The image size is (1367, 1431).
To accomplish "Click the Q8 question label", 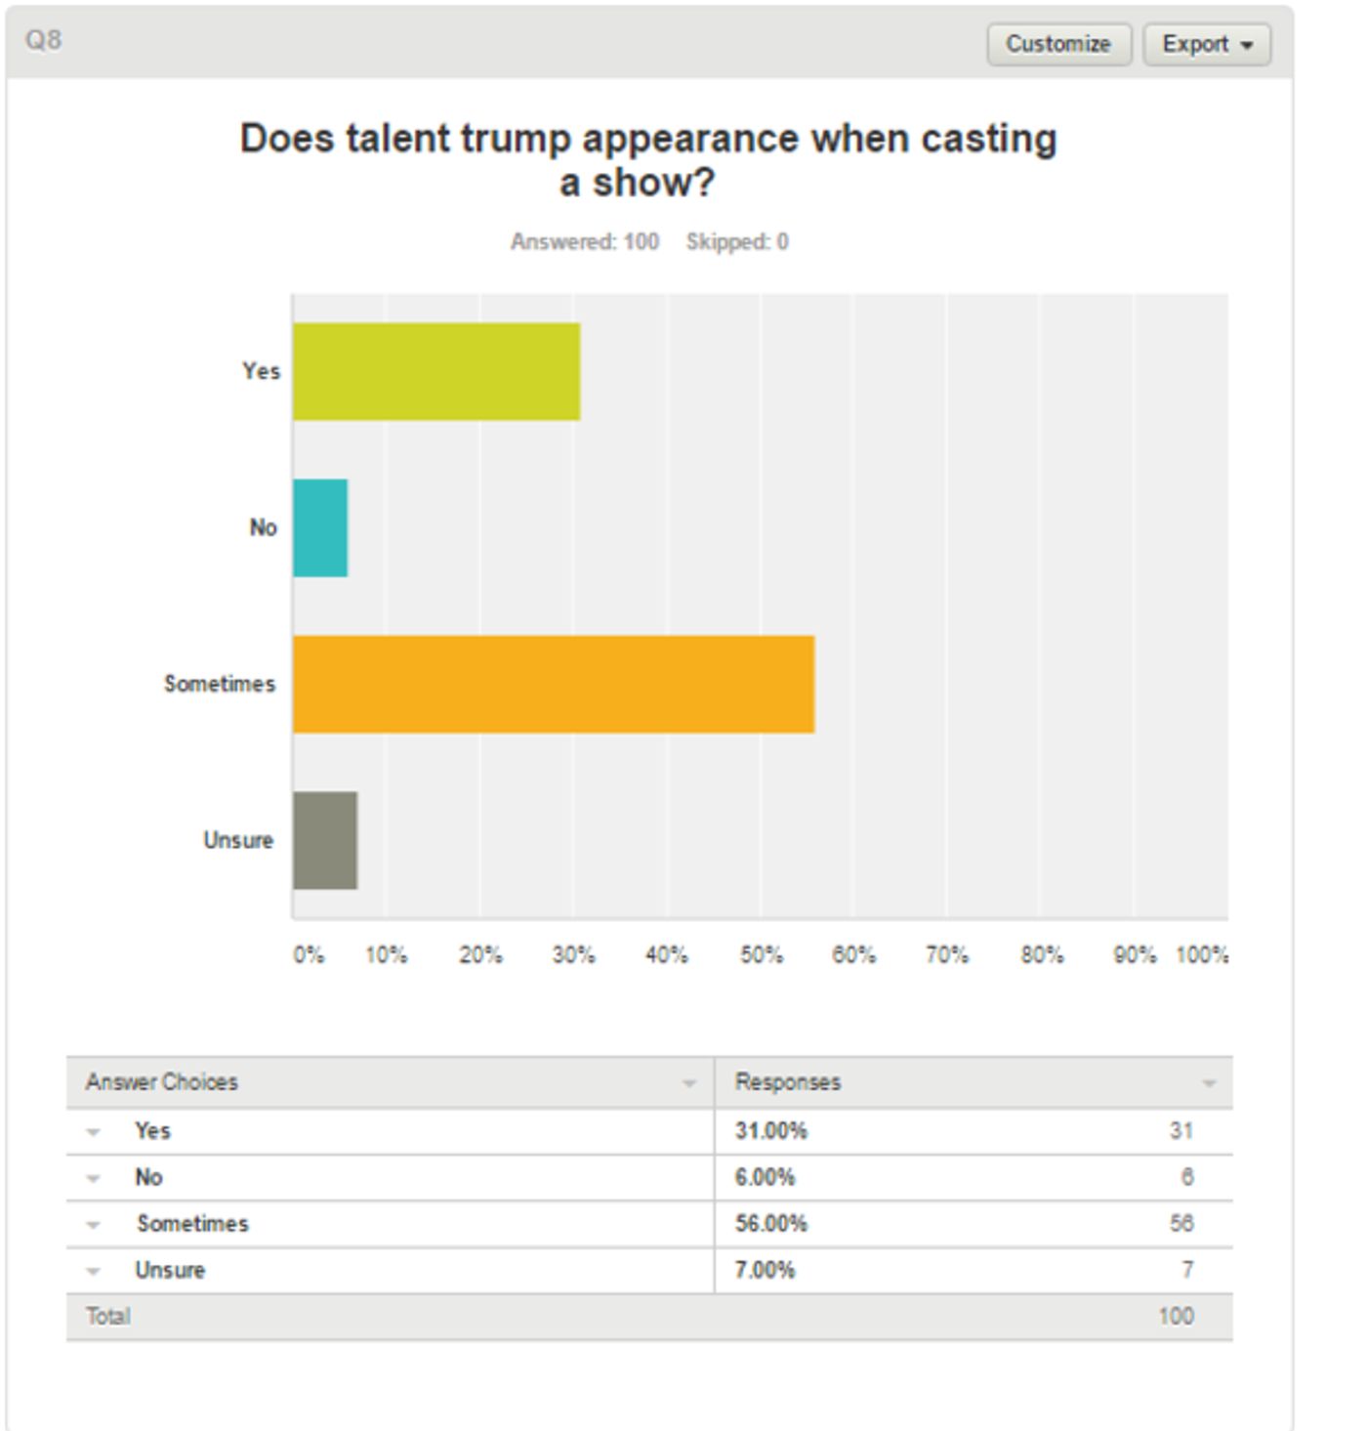I will tap(44, 40).
